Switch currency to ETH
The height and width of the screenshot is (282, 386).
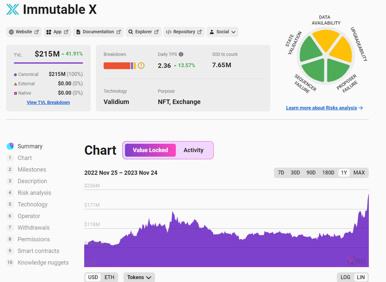(x=109, y=277)
